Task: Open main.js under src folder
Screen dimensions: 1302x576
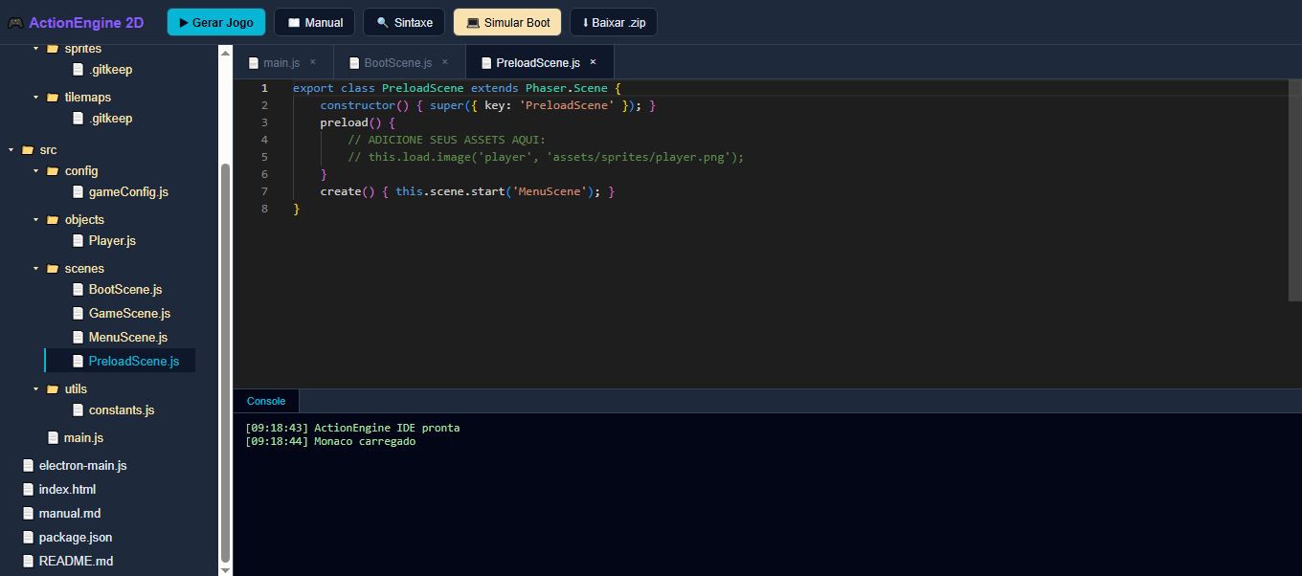Action: click(83, 437)
